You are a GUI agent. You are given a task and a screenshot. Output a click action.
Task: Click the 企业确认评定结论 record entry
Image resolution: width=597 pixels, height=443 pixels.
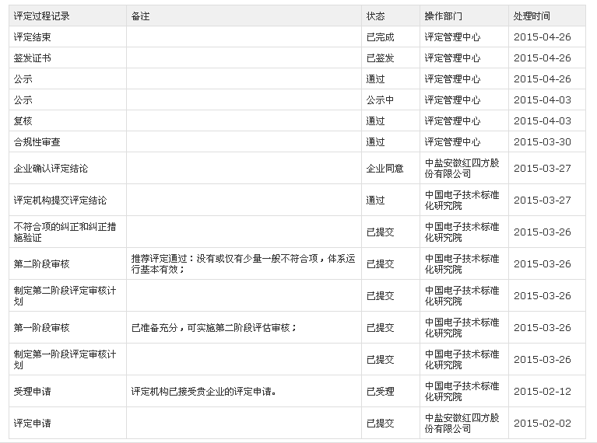(x=51, y=169)
